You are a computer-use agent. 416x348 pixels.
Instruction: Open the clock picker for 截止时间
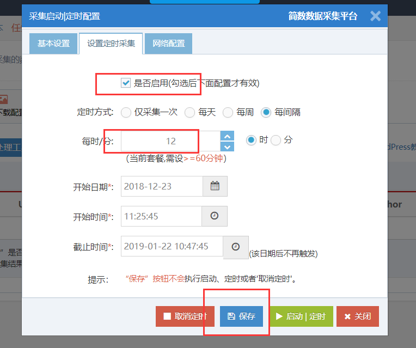tap(236, 247)
